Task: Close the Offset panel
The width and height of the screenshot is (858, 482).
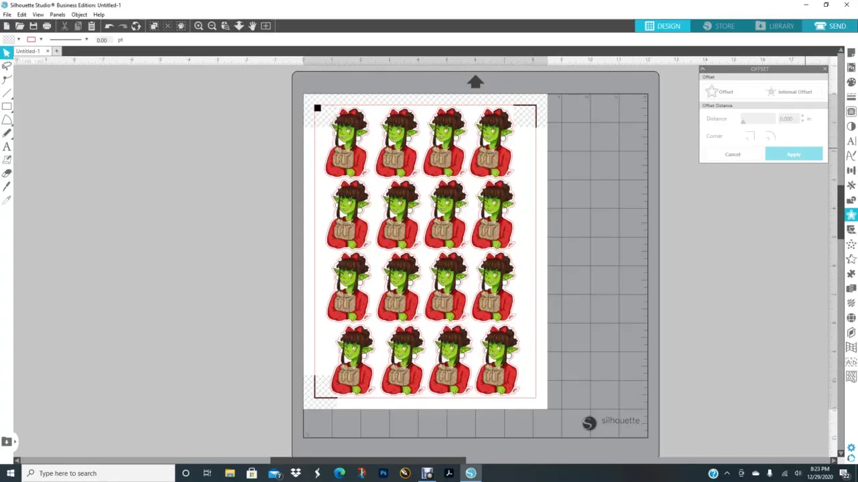Action: tap(824, 69)
